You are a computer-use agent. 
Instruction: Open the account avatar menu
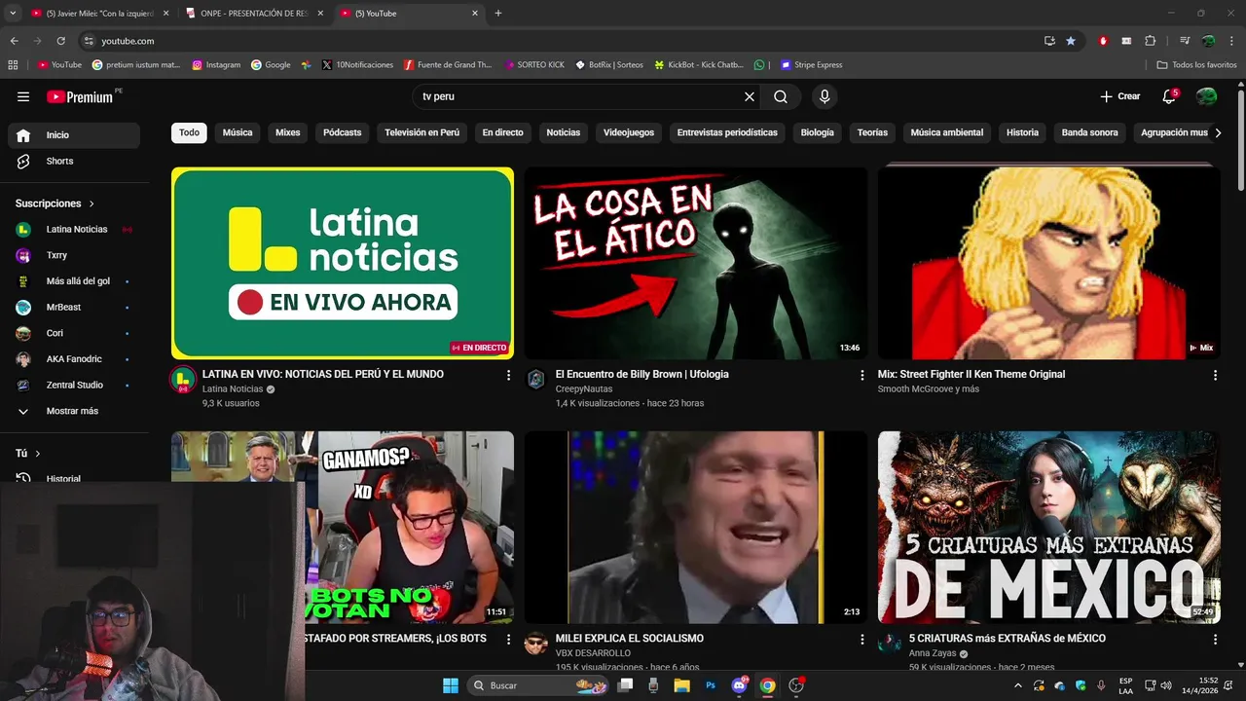coord(1206,96)
